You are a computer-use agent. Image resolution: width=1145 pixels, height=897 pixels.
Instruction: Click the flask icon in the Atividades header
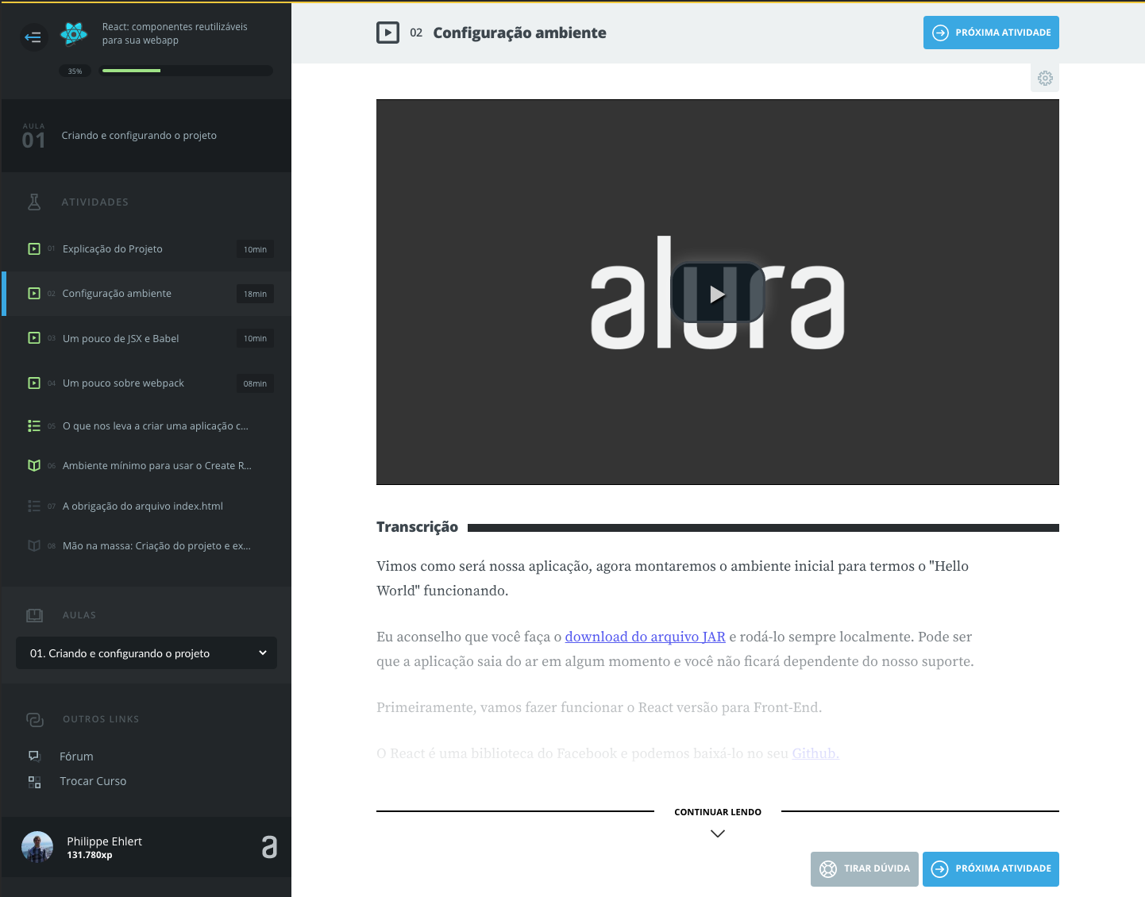(x=34, y=202)
